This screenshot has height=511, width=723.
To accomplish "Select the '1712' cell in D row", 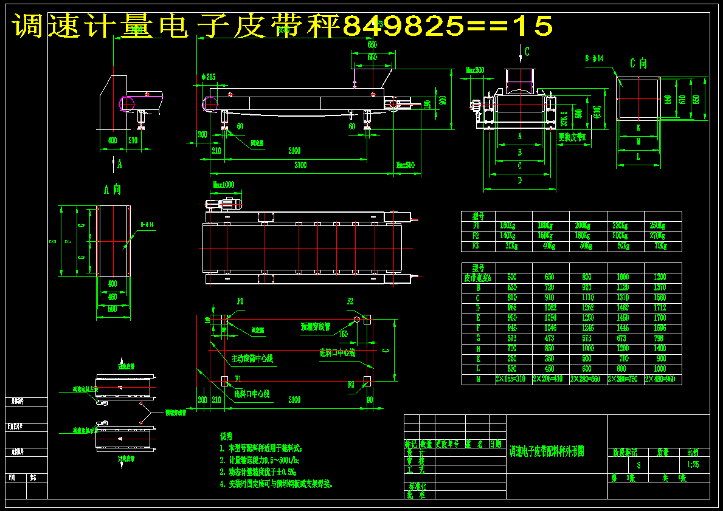I will [x=660, y=308].
